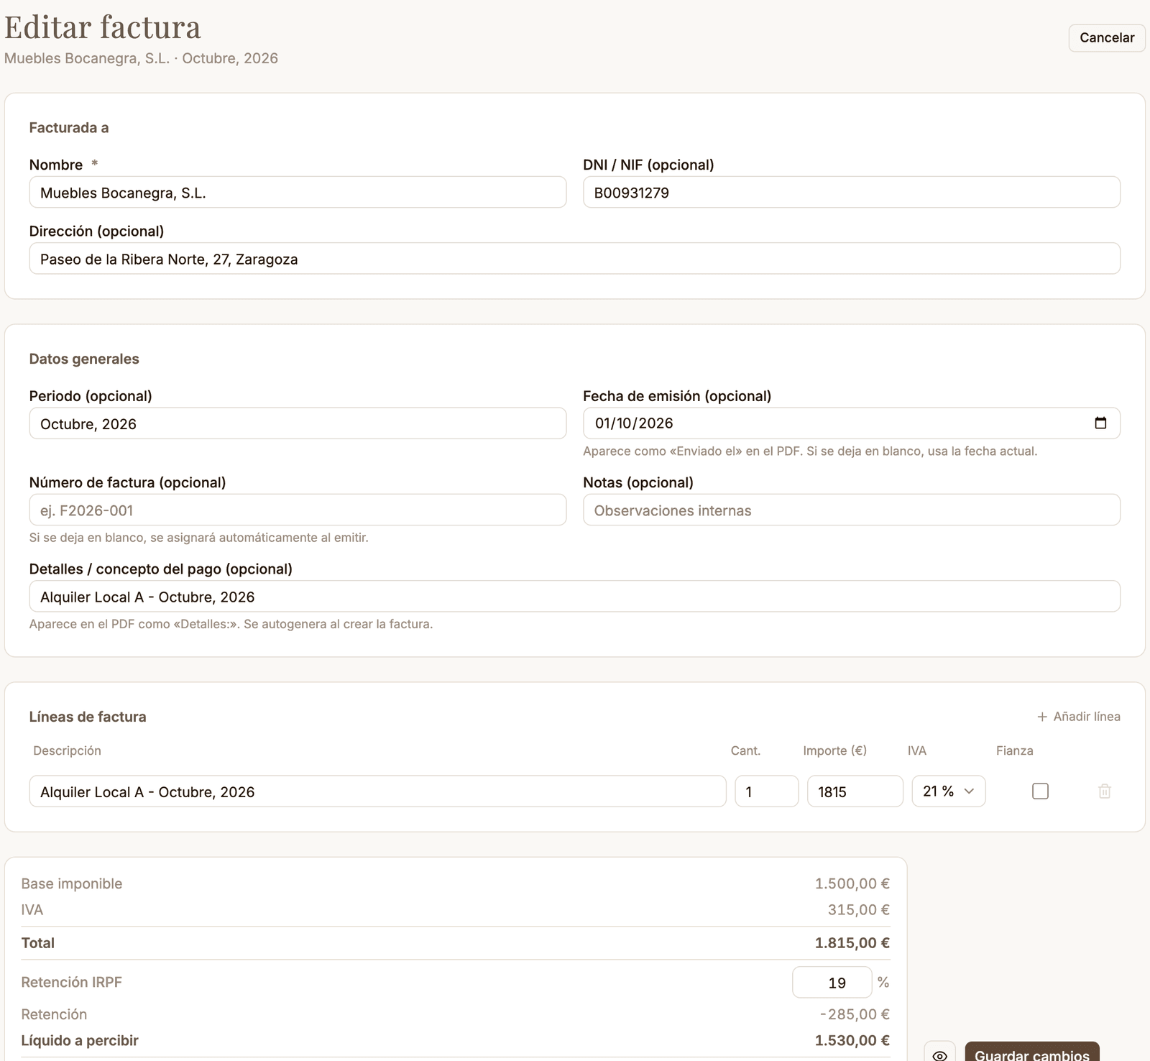Click the Líneas de factura section title
Screen dimensions: 1150x1061
click(88, 717)
